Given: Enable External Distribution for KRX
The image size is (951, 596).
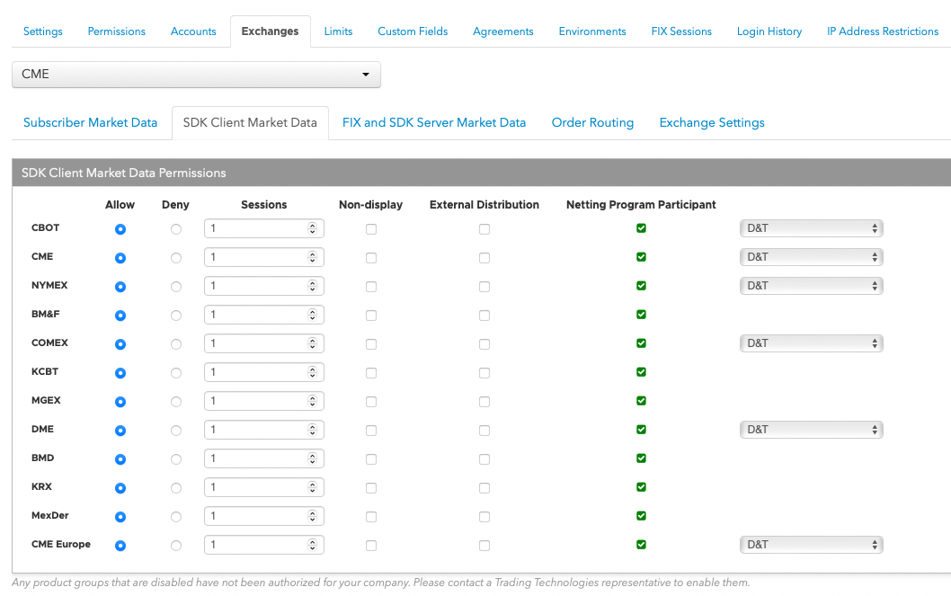Looking at the screenshot, I should [x=484, y=488].
